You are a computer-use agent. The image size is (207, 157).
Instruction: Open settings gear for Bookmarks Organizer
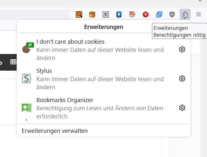pos(182,108)
